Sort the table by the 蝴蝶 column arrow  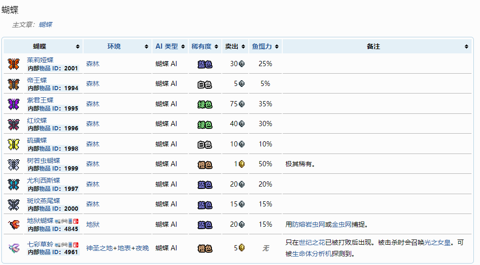[x=77, y=47]
